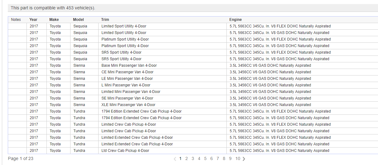Switch to page 8 of vehicles
This screenshot has width=378, height=165.
tap(224, 158)
